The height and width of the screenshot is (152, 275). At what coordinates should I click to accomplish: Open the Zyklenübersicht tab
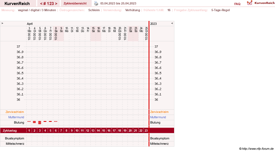(x=75, y=3)
